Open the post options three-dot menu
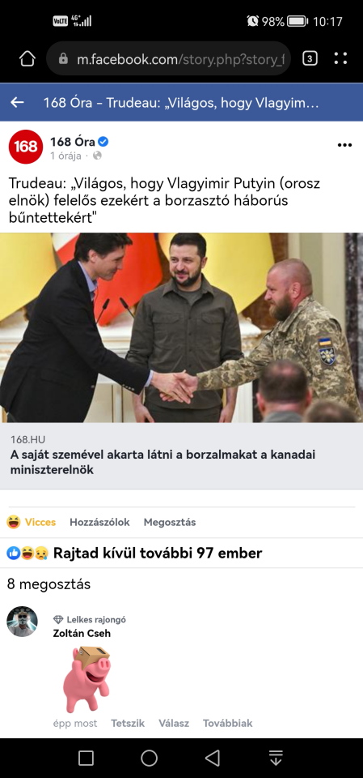 [344, 145]
